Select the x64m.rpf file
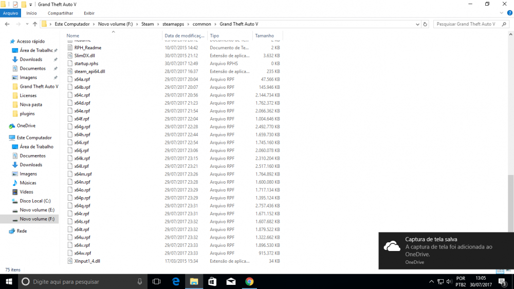Screen dimensions: 514x289 point(83,174)
